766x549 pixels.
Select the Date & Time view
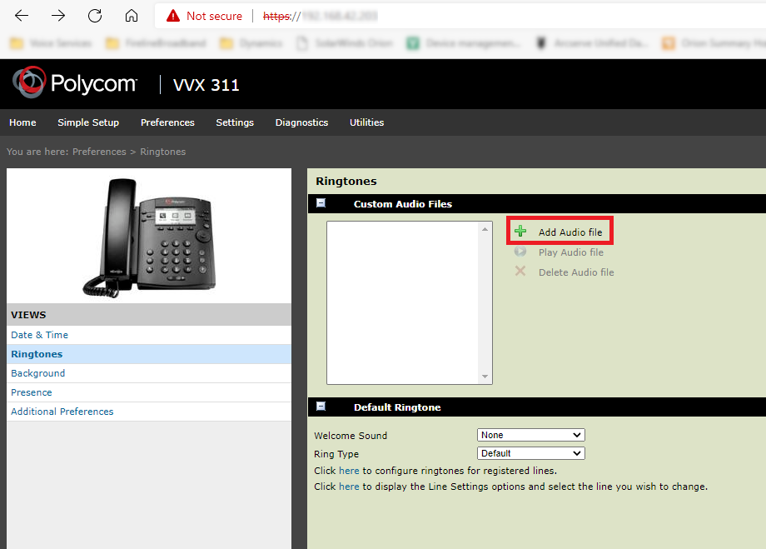(x=149, y=335)
